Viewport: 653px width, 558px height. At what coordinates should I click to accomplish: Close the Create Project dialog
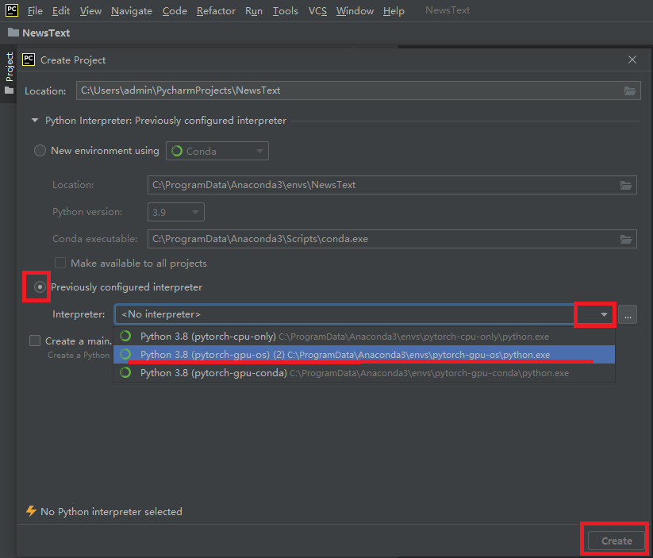(632, 60)
